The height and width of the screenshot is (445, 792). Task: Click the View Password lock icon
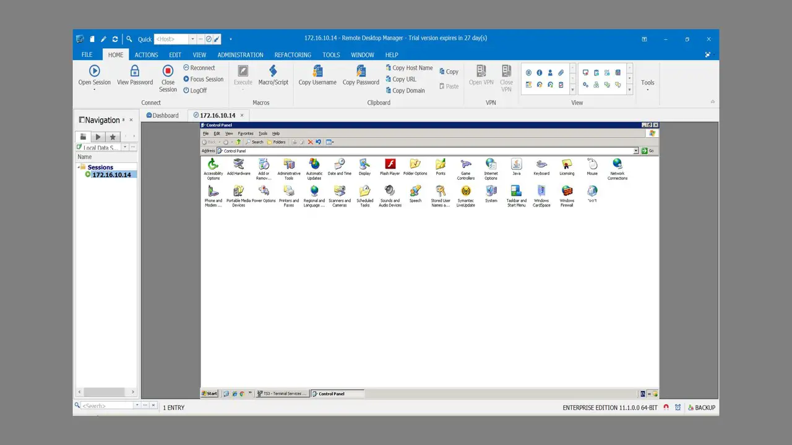click(135, 71)
